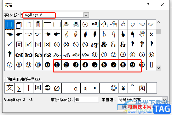Select the outlined circled 8 symbol
Viewport: 172px width, 115px height.
point(19,65)
